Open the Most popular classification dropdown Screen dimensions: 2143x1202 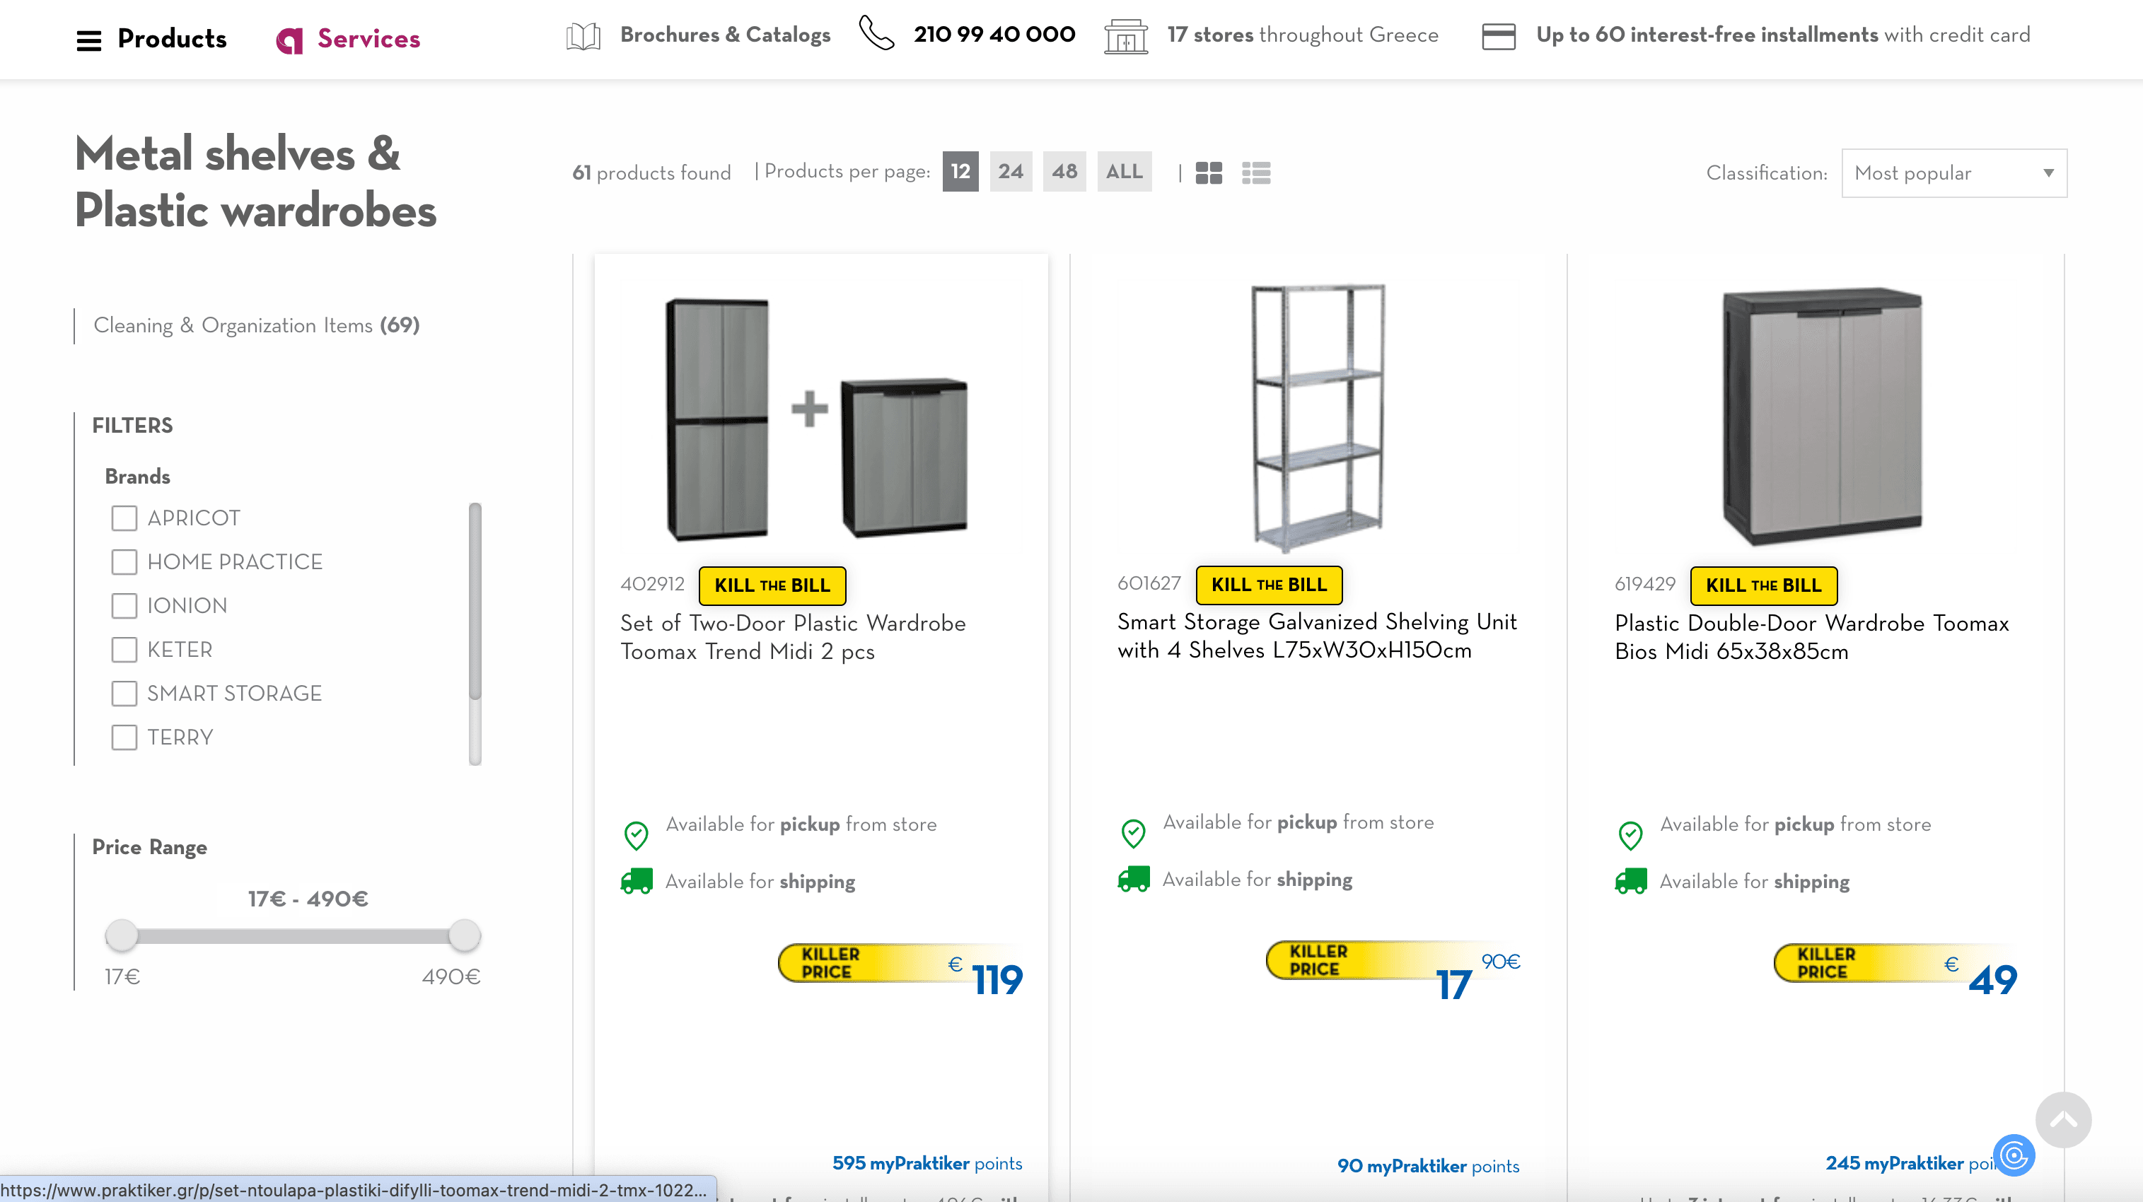(1954, 173)
